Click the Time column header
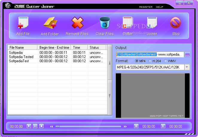 [x=79, y=48]
